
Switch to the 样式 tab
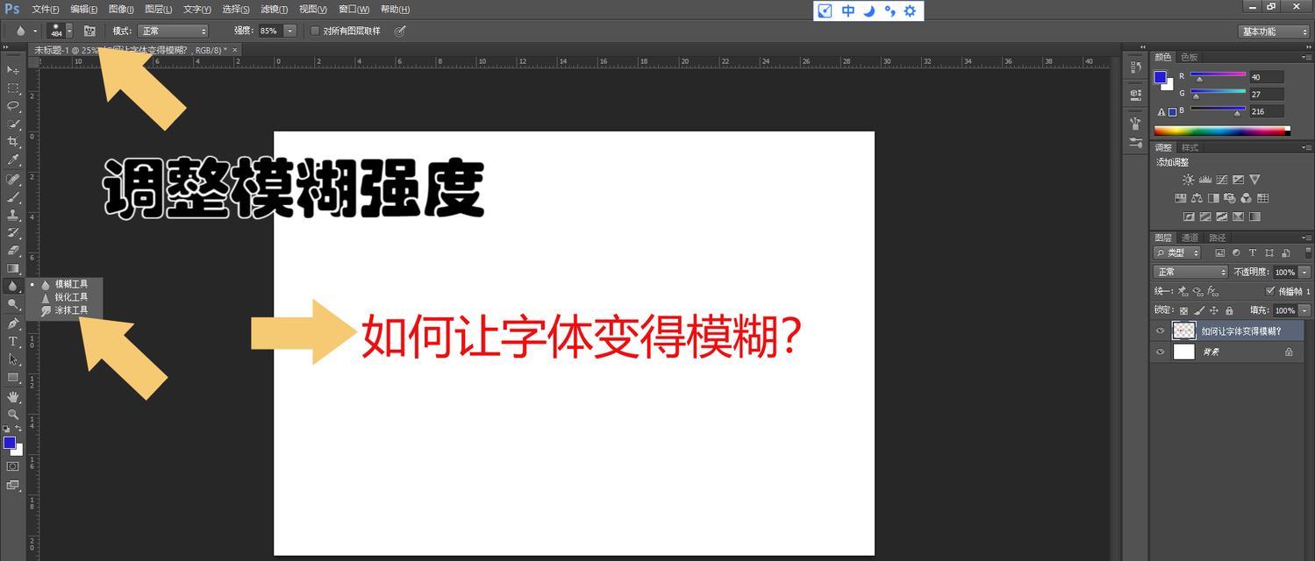(1190, 147)
